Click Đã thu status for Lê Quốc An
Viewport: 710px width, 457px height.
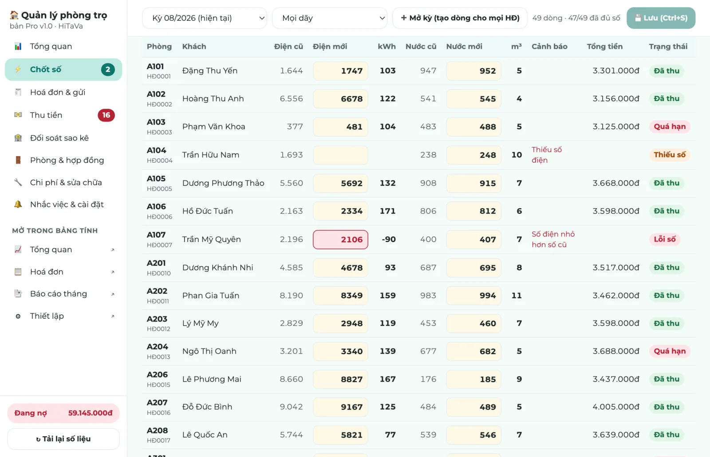pos(667,435)
